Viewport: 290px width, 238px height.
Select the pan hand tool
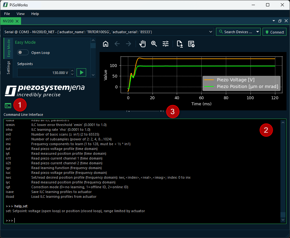click(143, 44)
